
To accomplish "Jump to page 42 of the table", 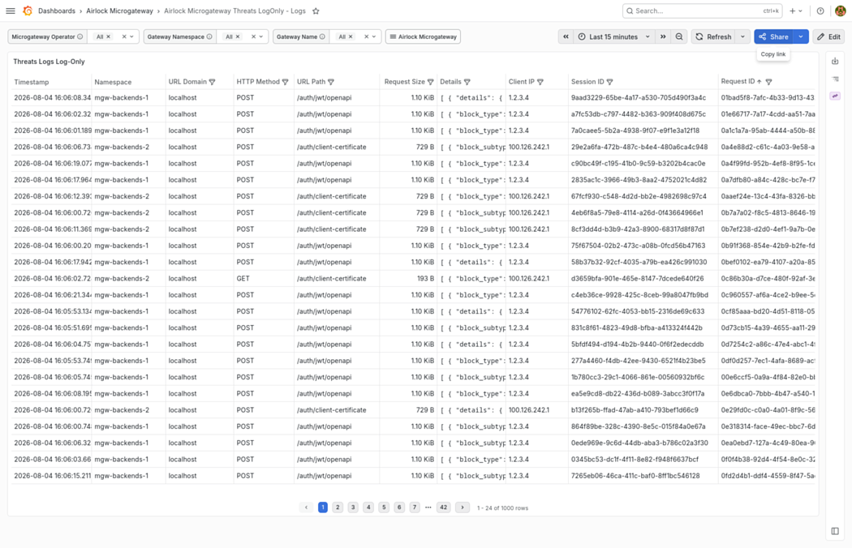I will click(443, 507).
